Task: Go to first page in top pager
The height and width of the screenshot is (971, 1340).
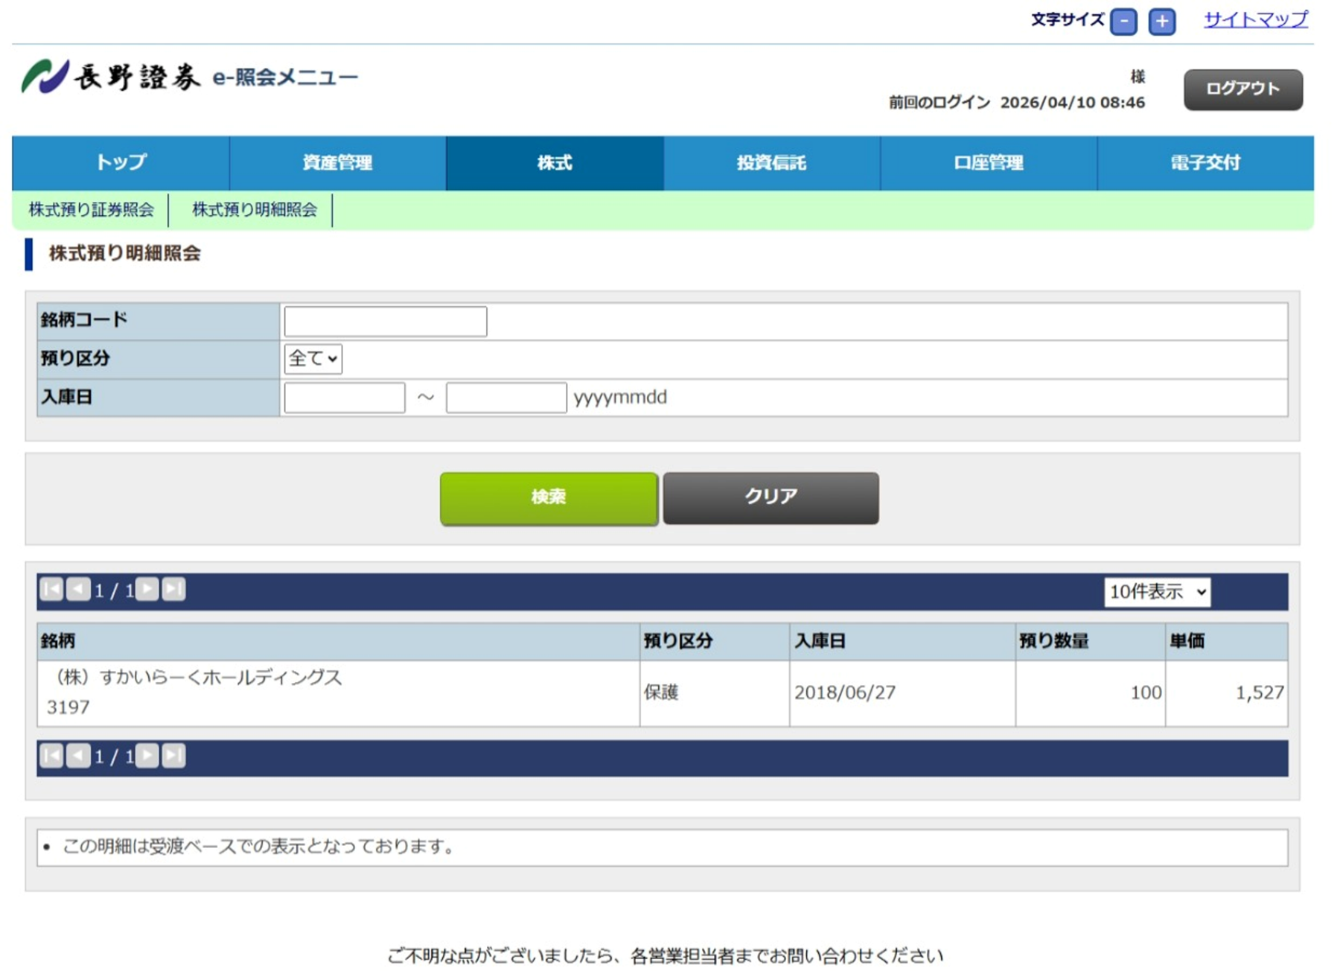Action: 51,590
